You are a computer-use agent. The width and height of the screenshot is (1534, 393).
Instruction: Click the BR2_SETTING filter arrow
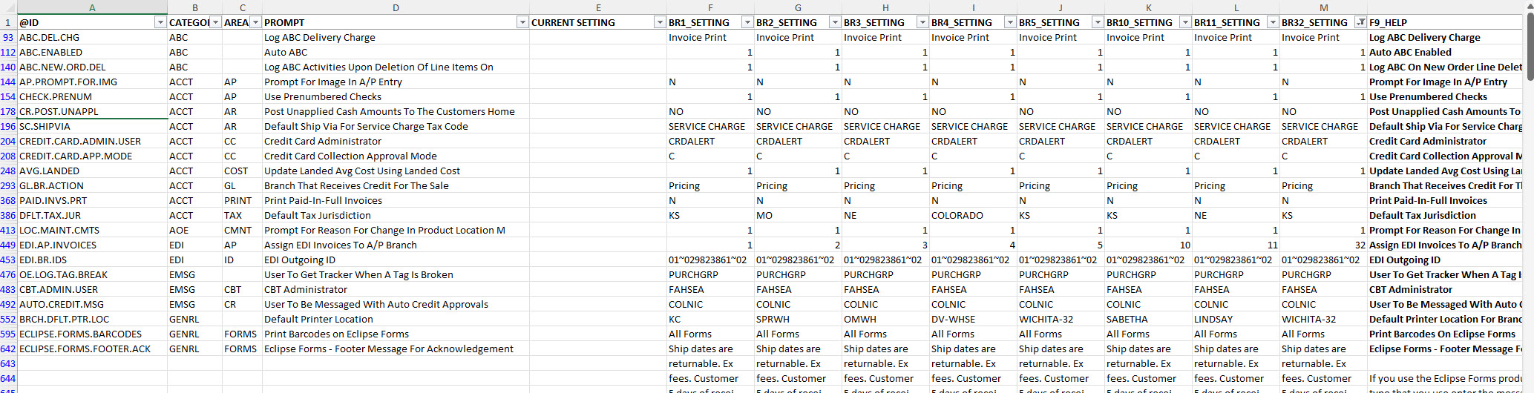tap(835, 23)
